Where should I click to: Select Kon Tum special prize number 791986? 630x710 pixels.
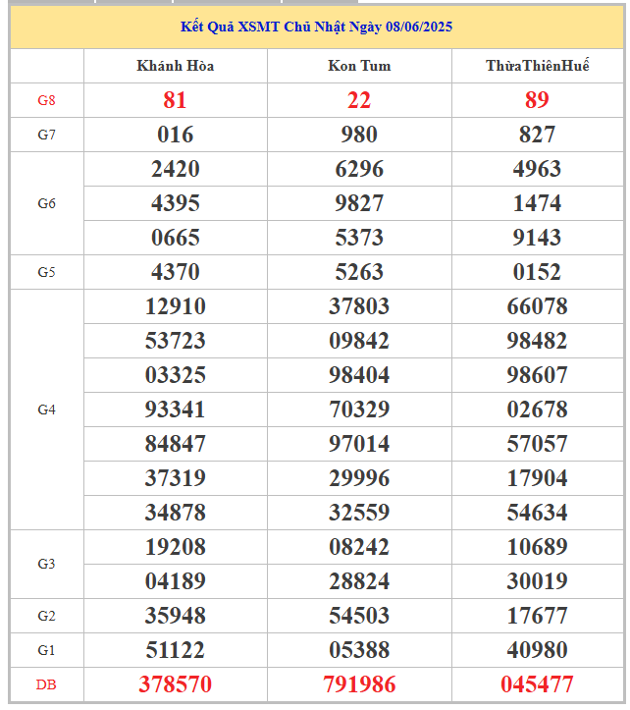point(359,684)
